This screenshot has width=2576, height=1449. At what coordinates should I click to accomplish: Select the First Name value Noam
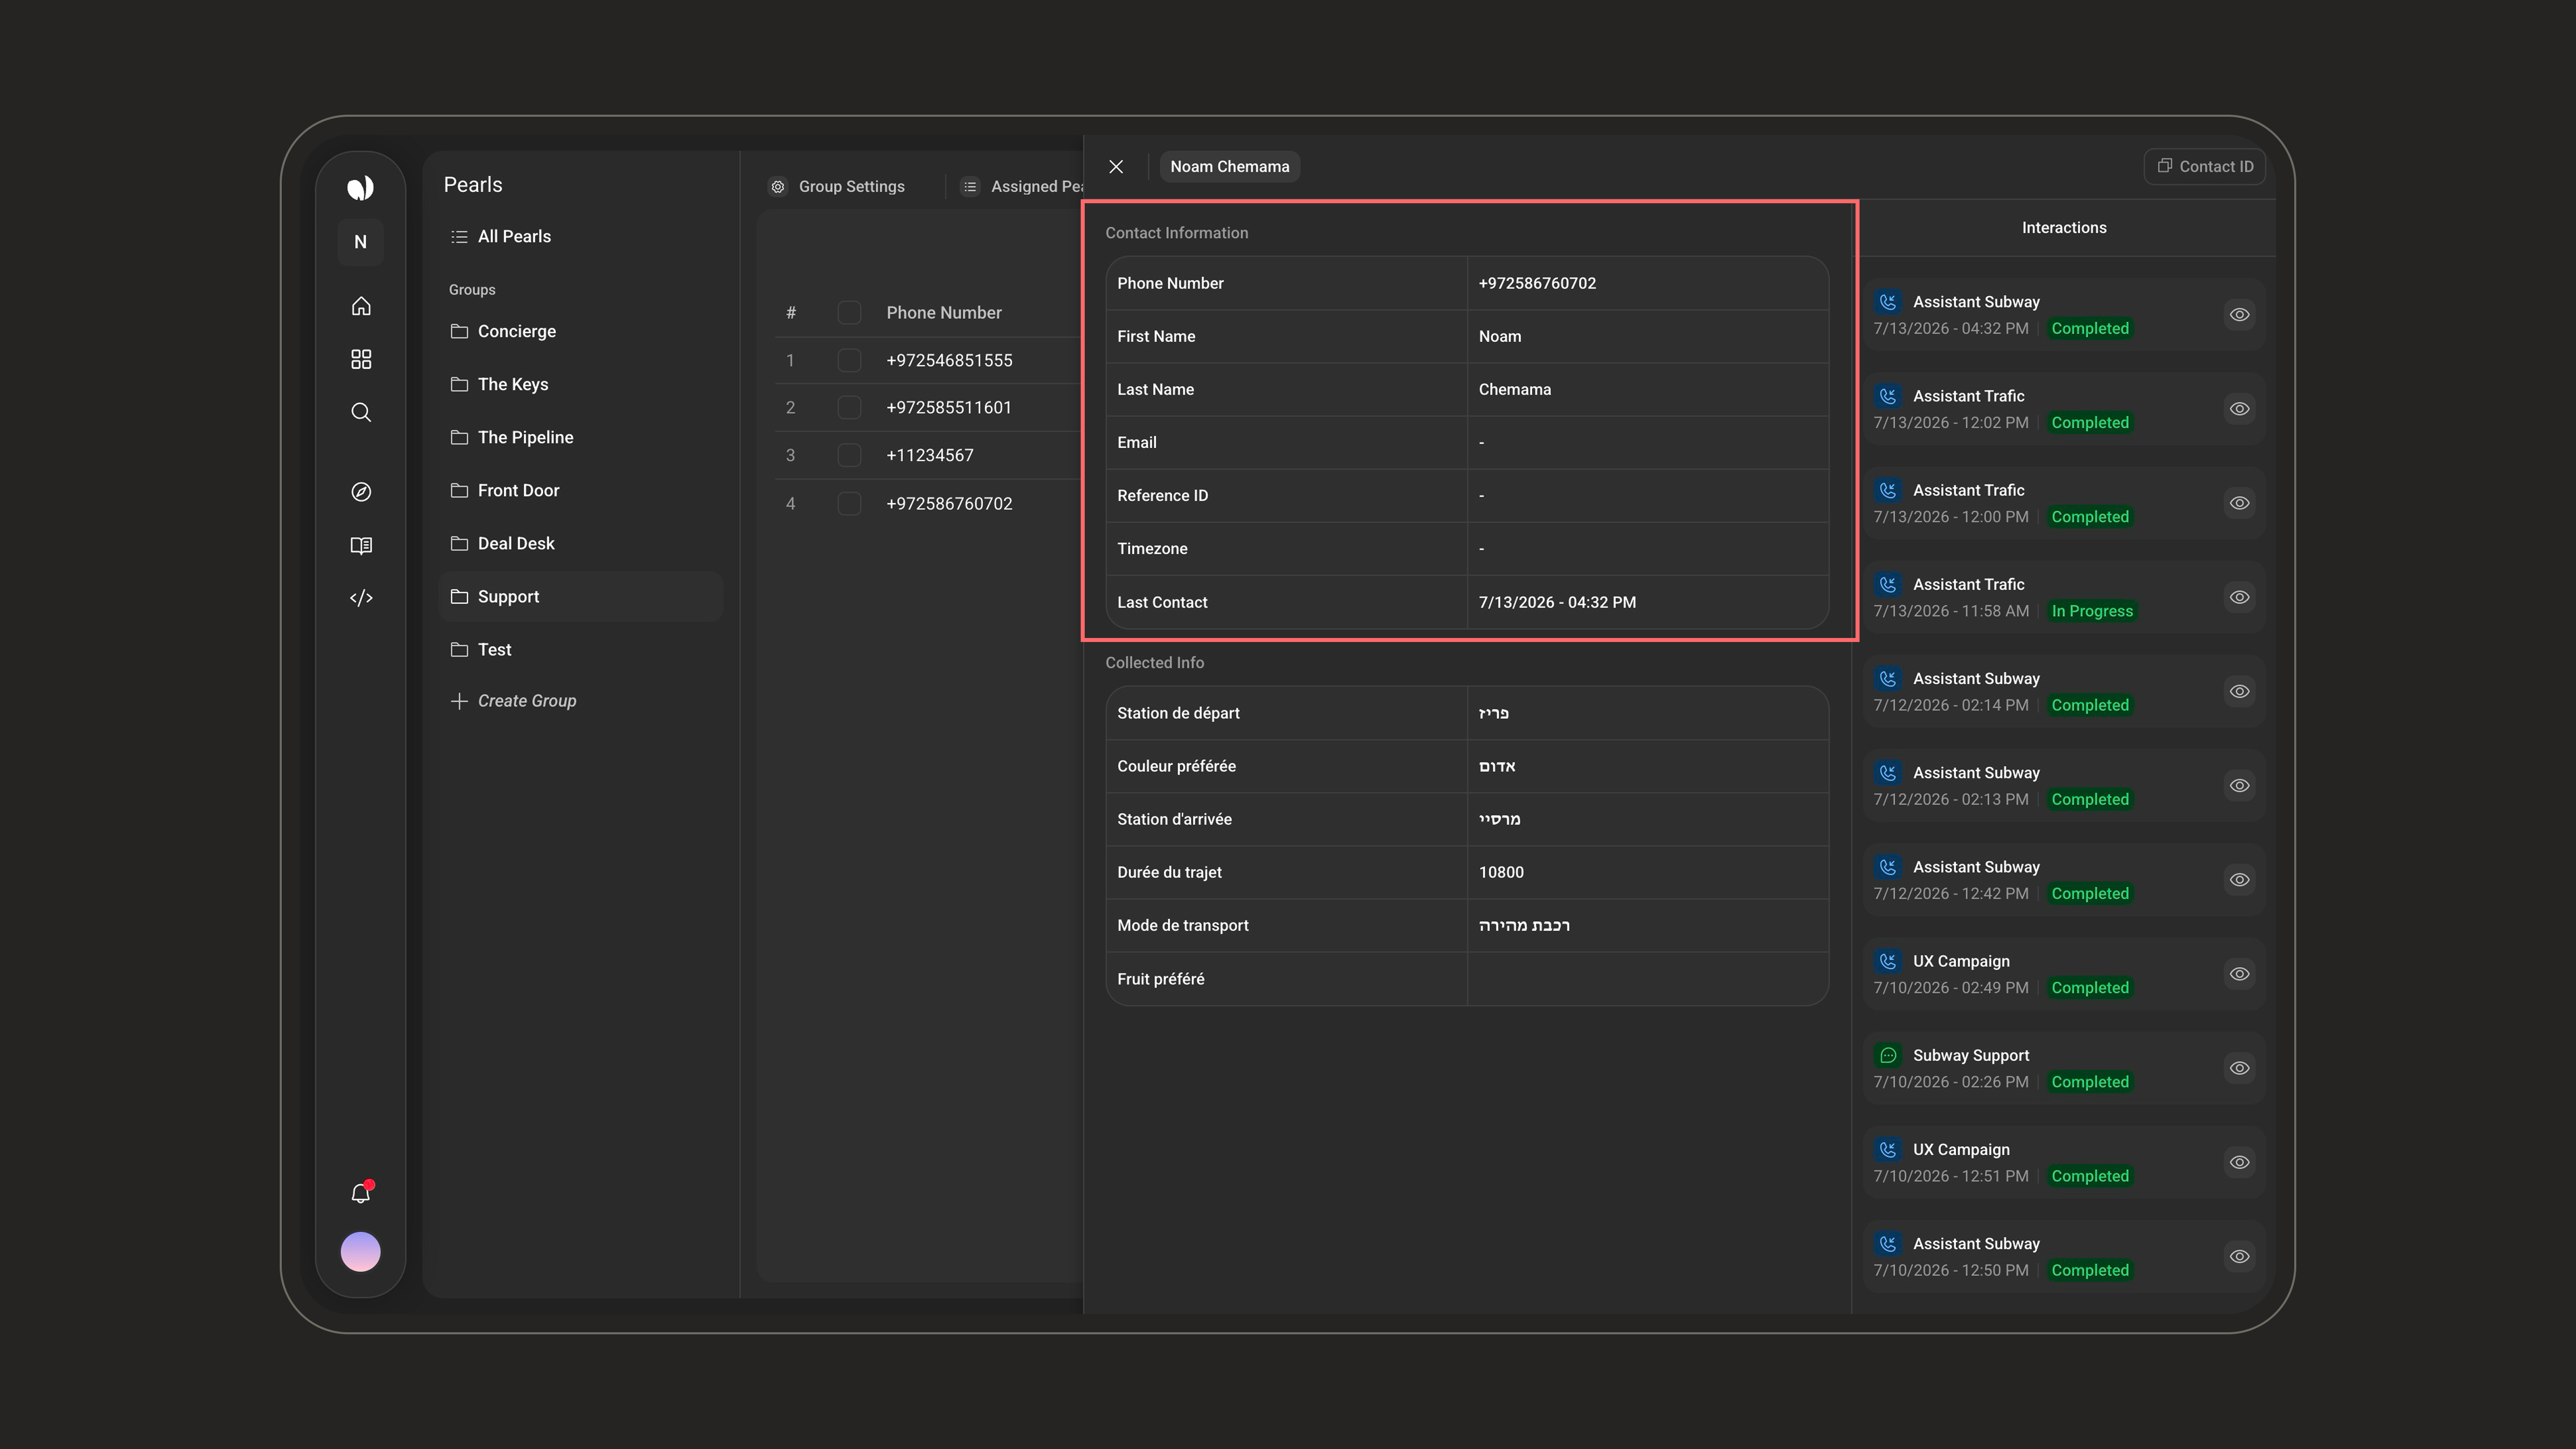[1500, 336]
